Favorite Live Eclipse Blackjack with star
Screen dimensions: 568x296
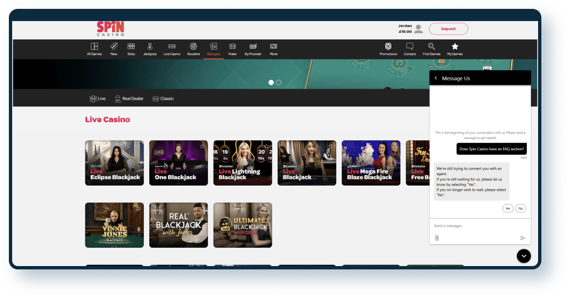(x=138, y=146)
